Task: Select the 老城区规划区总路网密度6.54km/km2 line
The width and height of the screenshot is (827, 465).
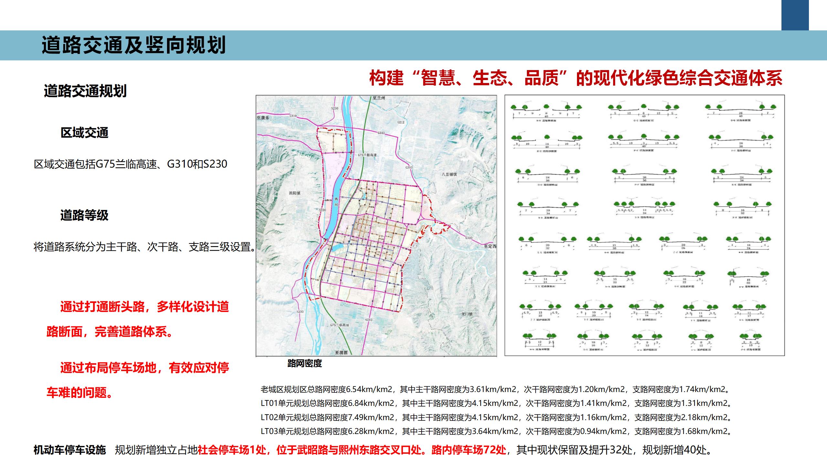Action: pyautogui.click(x=495, y=389)
